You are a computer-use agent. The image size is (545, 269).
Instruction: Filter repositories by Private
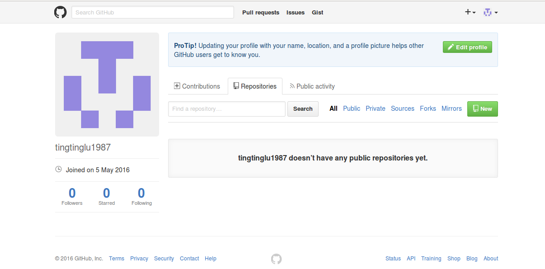[x=376, y=109]
